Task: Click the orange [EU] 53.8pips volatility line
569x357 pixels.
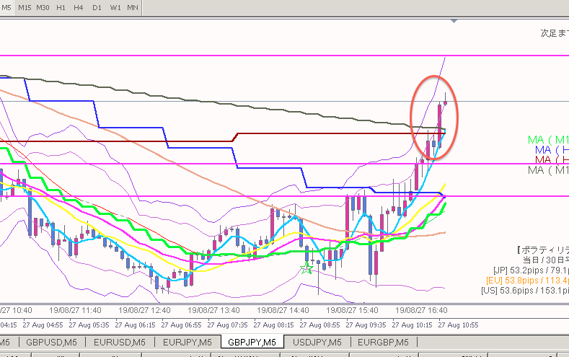Action: click(527, 281)
